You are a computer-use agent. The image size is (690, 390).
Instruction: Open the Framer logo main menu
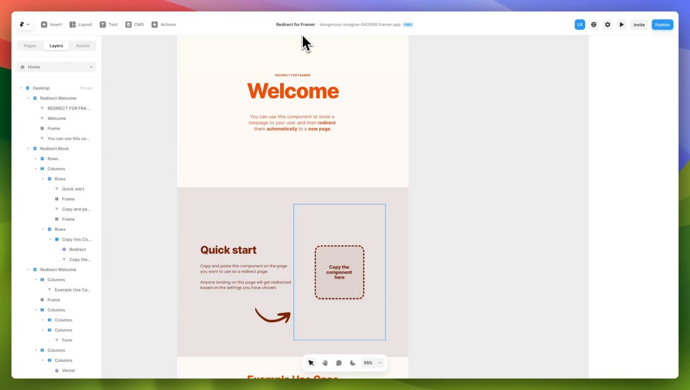[25, 24]
